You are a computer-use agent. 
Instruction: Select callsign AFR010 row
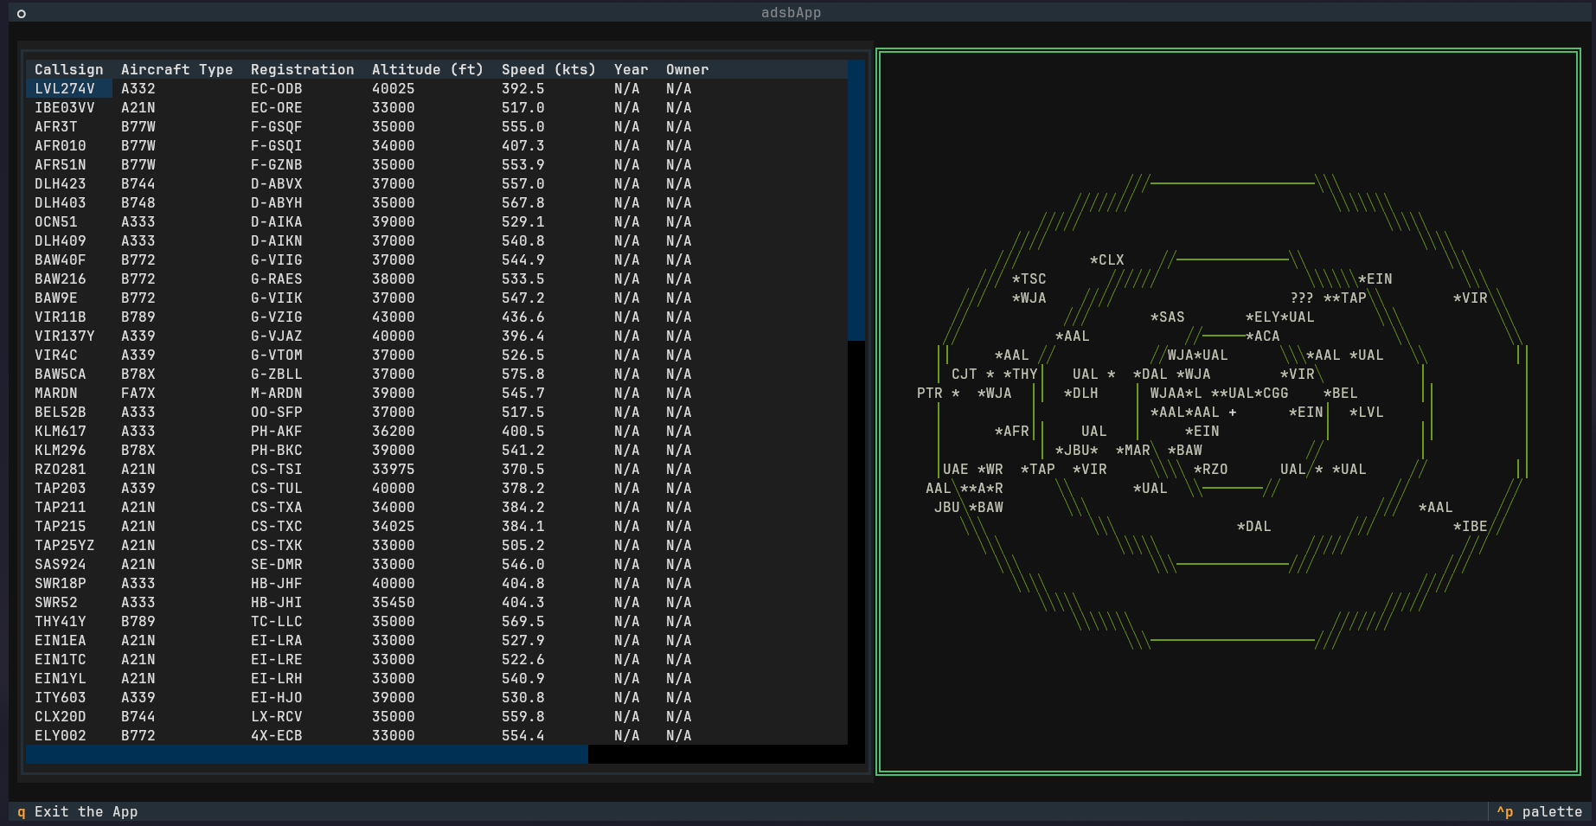[x=437, y=145]
